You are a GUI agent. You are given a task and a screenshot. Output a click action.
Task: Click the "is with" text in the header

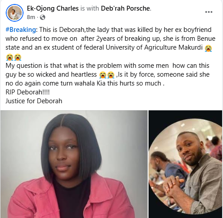point(90,8)
